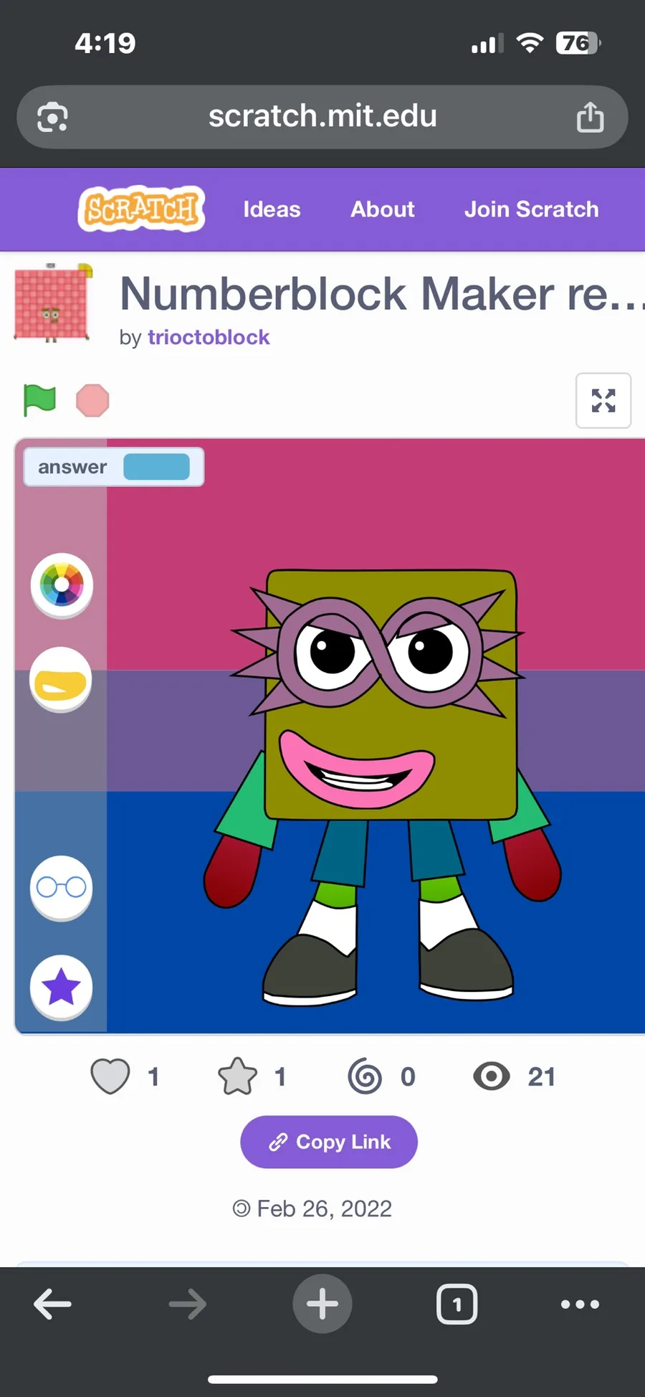Favorite this project with star icon

point(237,1076)
